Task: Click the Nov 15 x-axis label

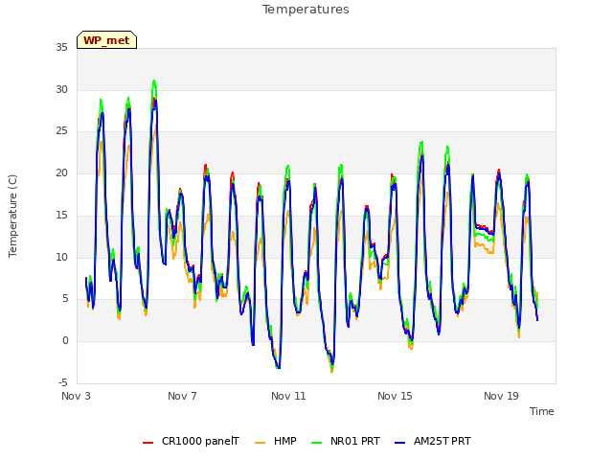Action: [x=395, y=396]
